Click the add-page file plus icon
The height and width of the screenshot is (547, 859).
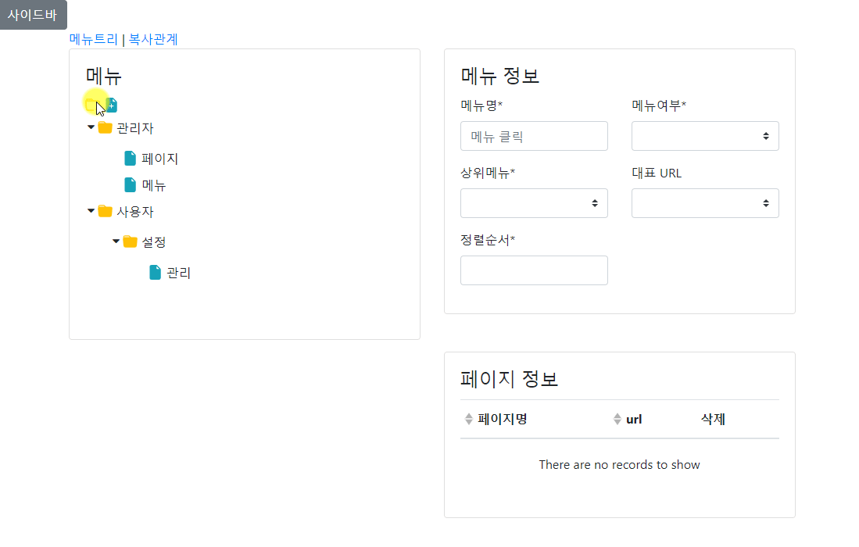(112, 104)
